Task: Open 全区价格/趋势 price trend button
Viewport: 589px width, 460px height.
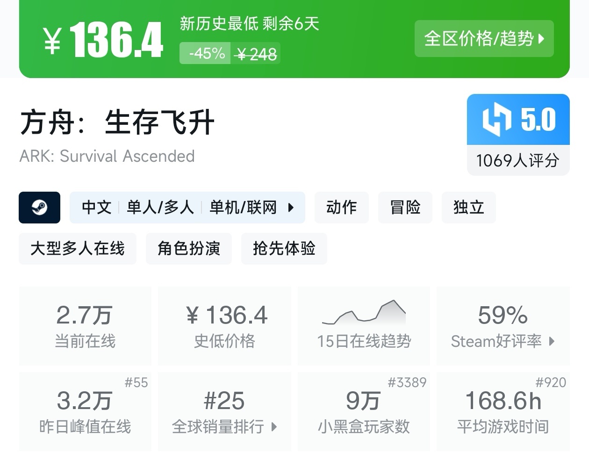Action: (x=484, y=38)
